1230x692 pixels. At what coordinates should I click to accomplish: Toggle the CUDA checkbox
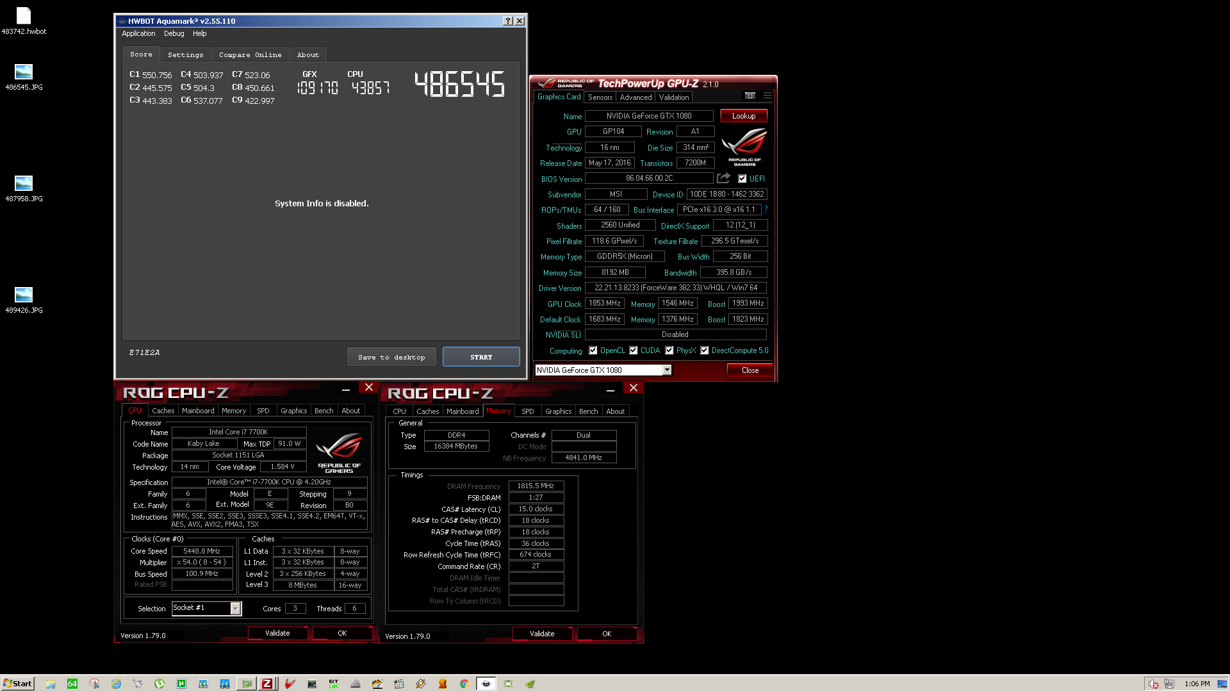(x=634, y=350)
